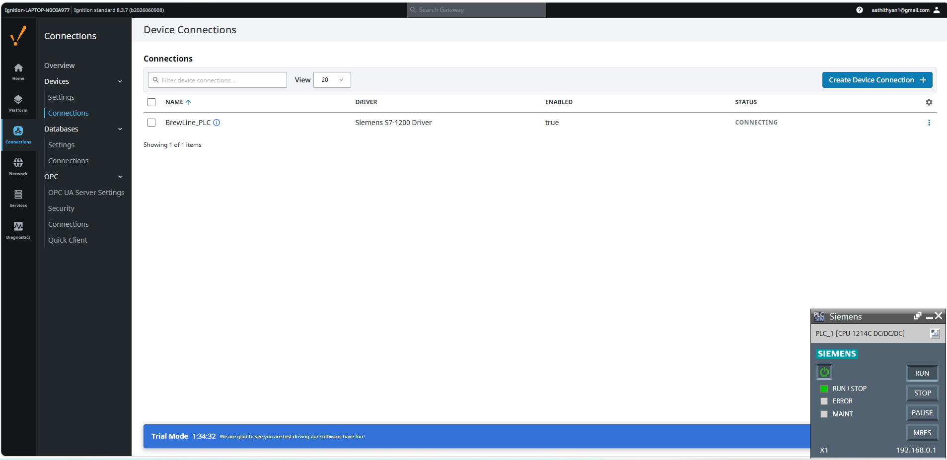Click the Device Connections page heading

pyautogui.click(x=190, y=30)
